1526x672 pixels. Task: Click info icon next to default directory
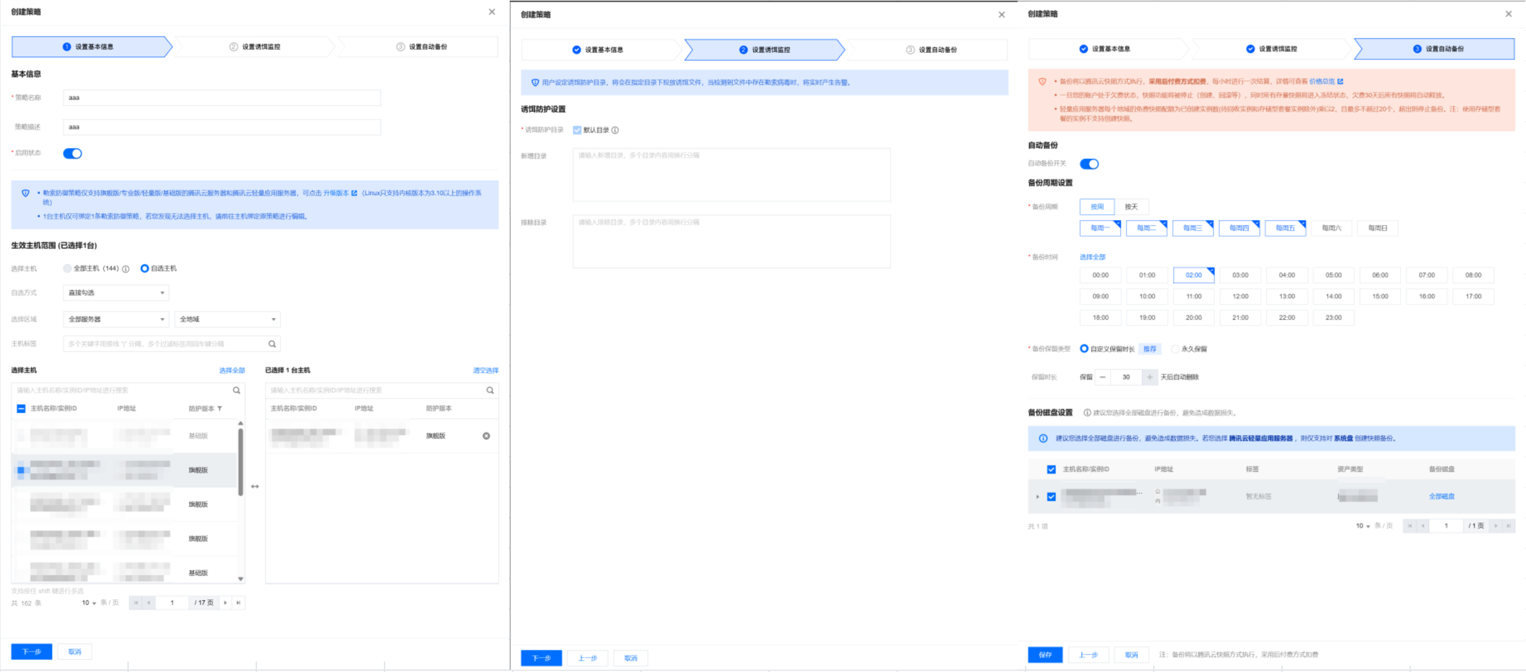tap(615, 130)
